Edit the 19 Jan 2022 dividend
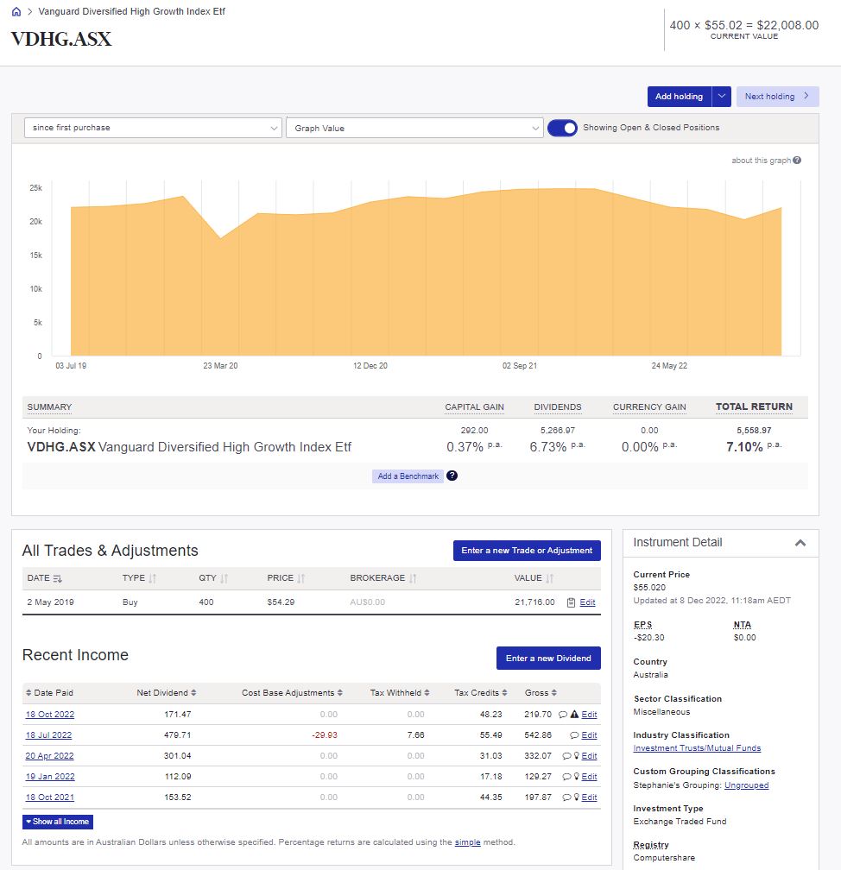This screenshot has height=870, width=841. click(x=589, y=777)
